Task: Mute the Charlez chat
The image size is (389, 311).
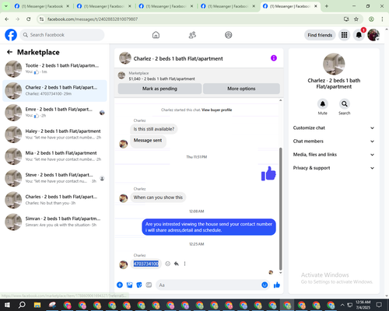Action: coord(323,104)
